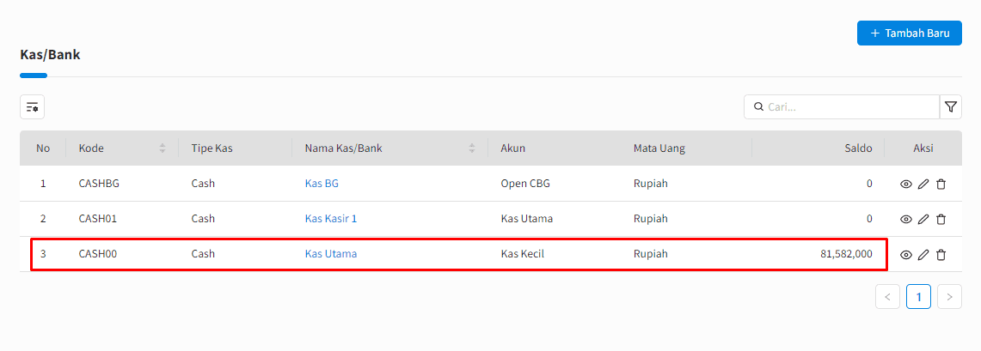View Kas BG details with eye icon
The width and height of the screenshot is (981, 351).
(x=905, y=184)
